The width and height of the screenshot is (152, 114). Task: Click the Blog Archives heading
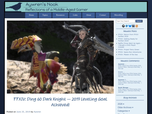point(130,98)
